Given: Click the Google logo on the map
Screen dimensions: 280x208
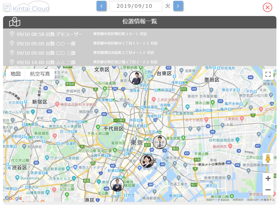Looking at the screenshot, I should tap(13, 198).
